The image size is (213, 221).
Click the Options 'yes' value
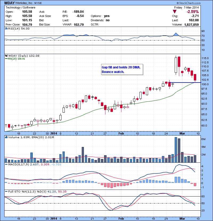click(107, 16)
